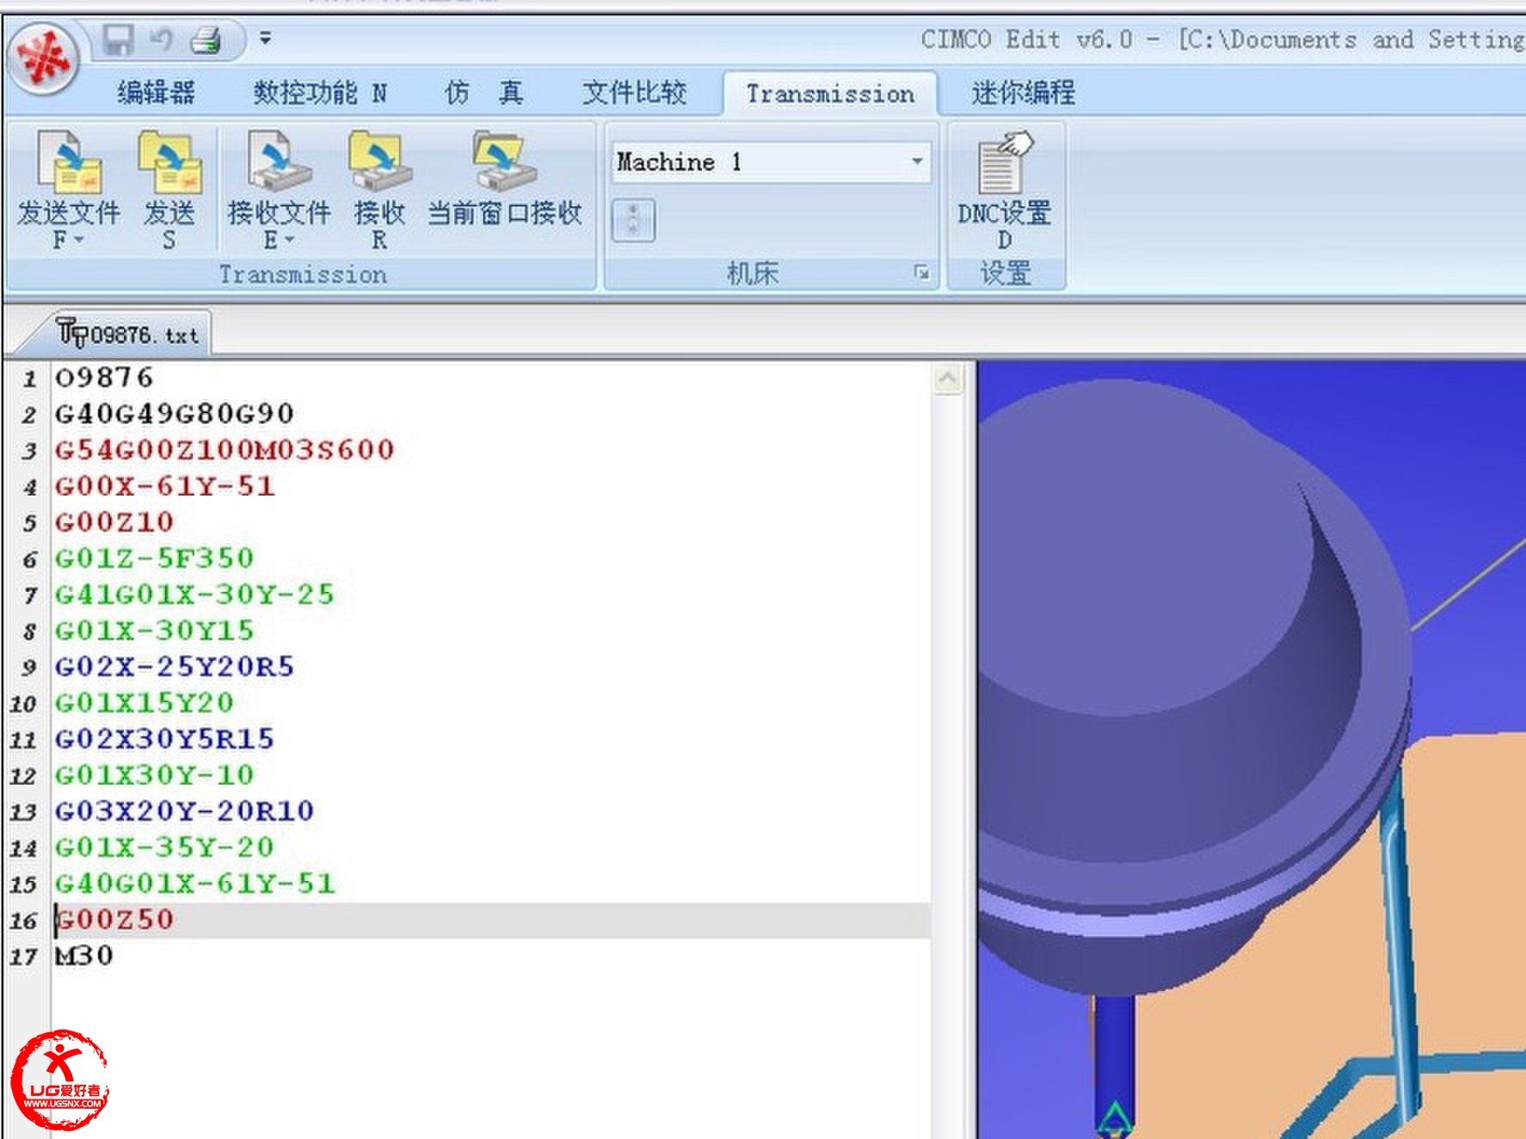Click line G01X-30Y15
Screen dimensions: 1526x1139
click(x=155, y=631)
